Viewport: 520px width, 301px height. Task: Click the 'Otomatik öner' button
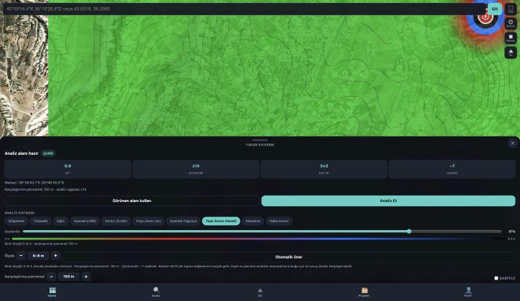coord(288,257)
